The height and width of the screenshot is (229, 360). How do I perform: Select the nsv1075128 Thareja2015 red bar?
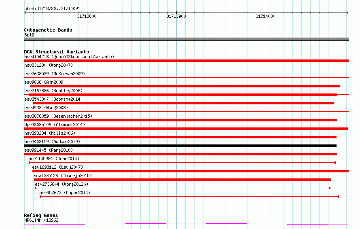[182, 180]
